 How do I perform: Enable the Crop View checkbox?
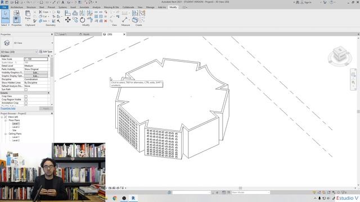coord(26,96)
